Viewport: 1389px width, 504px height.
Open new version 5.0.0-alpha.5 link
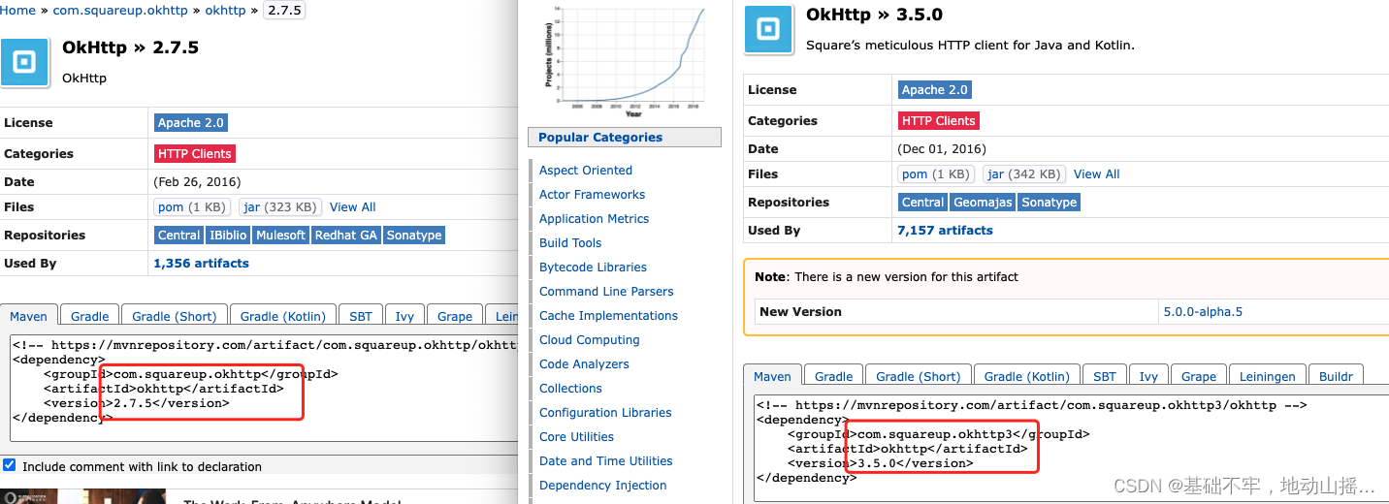1204,311
